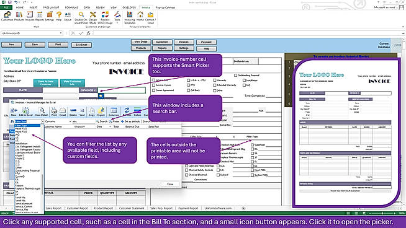Click the Export toolbar icon

[101, 112]
